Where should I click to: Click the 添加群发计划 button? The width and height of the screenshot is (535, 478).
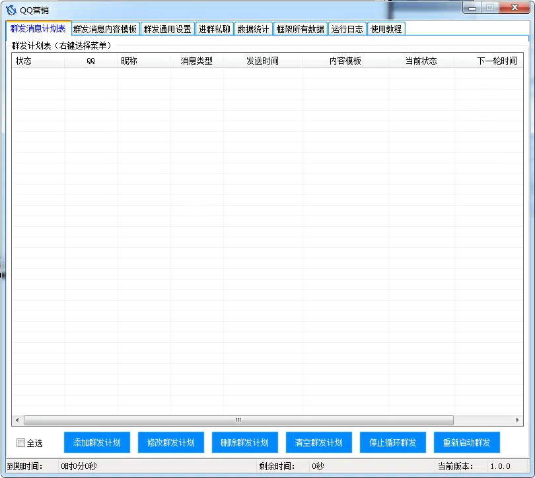click(97, 442)
